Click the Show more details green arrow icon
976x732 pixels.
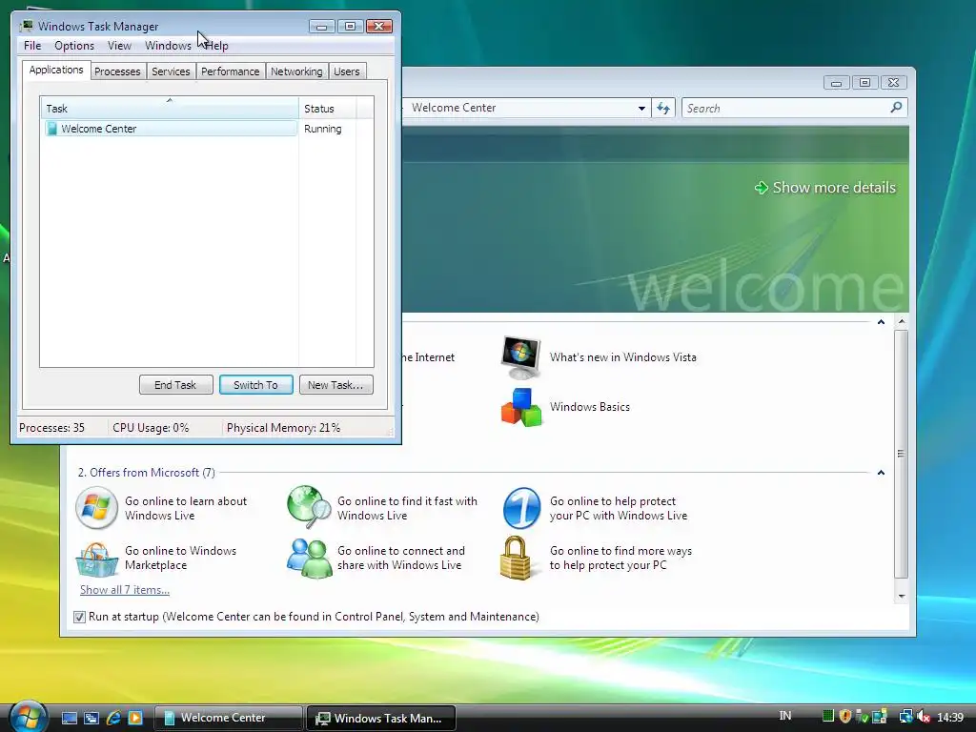click(761, 188)
